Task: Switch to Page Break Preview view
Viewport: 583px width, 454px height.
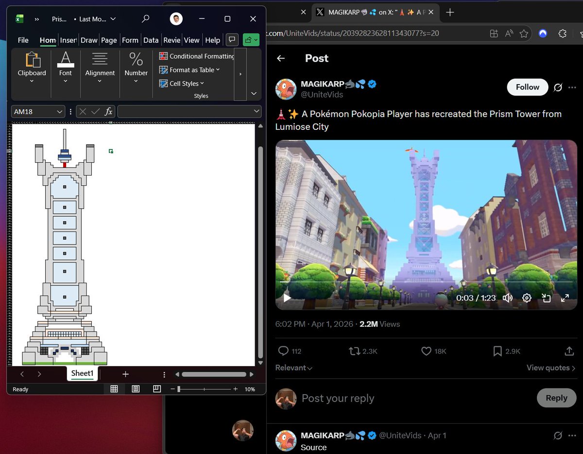Action: point(157,389)
